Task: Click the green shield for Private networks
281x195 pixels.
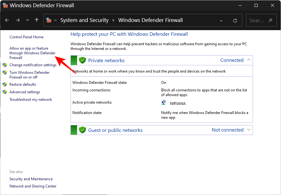Action: pos(82,60)
